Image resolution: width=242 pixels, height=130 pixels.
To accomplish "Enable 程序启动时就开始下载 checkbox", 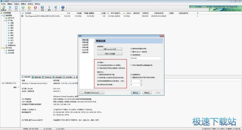I will [98, 75].
